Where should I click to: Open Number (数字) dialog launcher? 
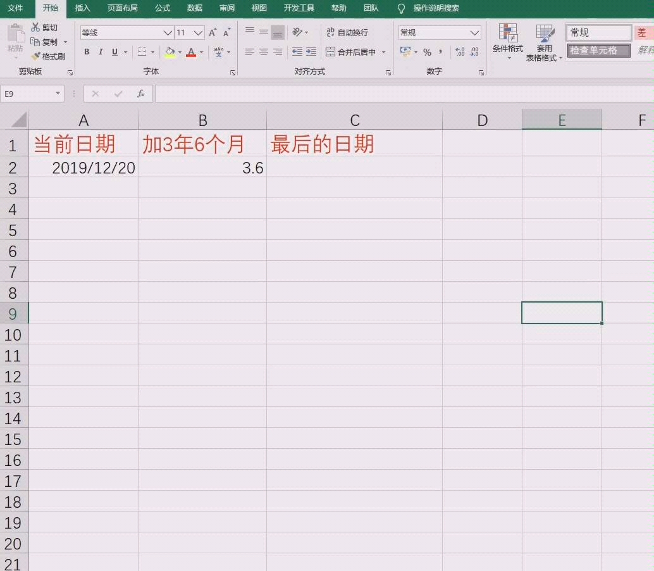481,73
